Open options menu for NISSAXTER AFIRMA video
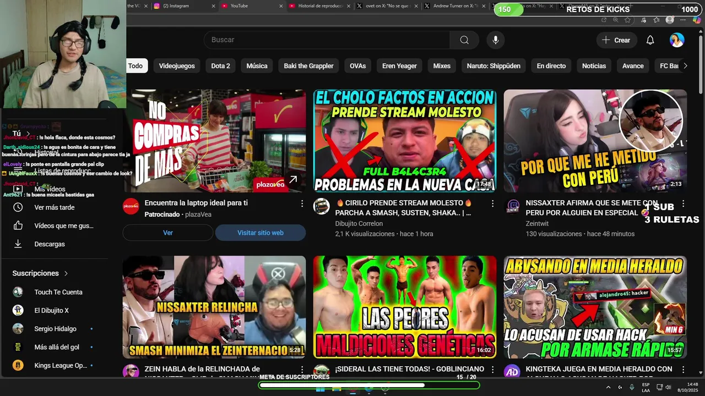The height and width of the screenshot is (396, 705). coord(683,204)
